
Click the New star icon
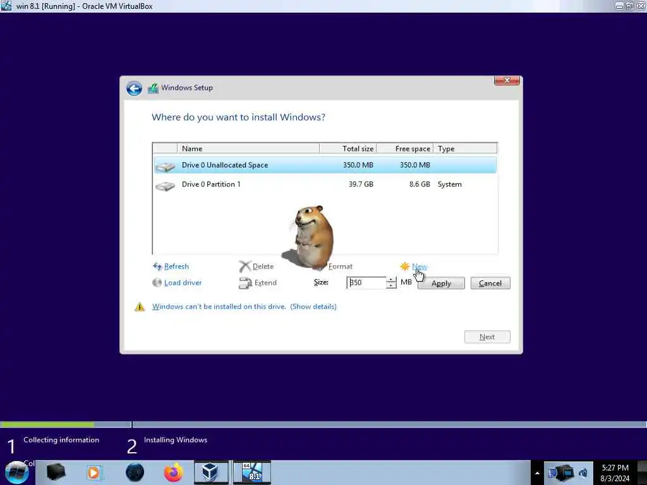tap(405, 266)
